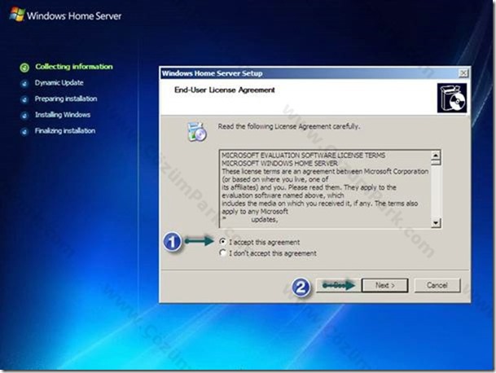Select 'I accept this agreement' radio button
Viewport: 496px width, 373px height.
pos(222,242)
